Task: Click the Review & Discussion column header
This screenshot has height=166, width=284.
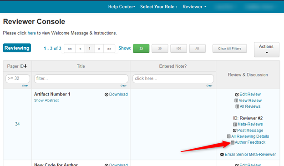Action: tap(248, 75)
